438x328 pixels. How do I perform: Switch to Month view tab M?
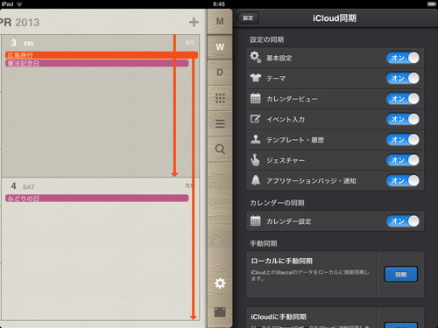point(220,21)
